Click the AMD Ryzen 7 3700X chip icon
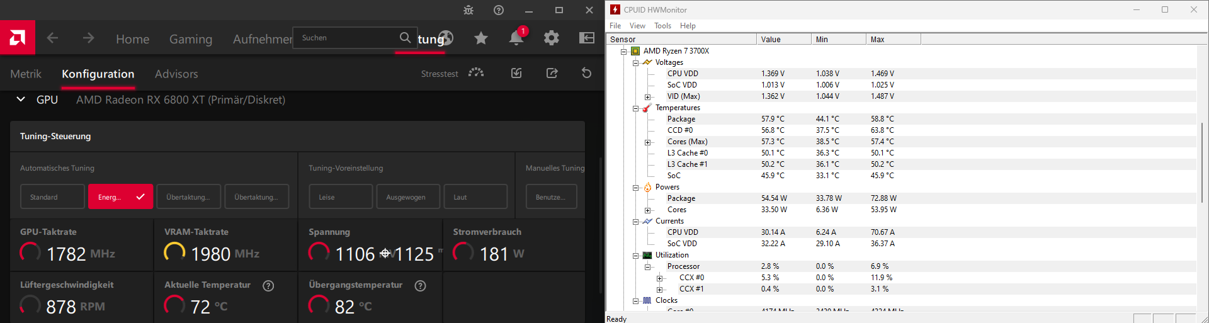Viewport: 1209px width, 323px height. [635, 51]
